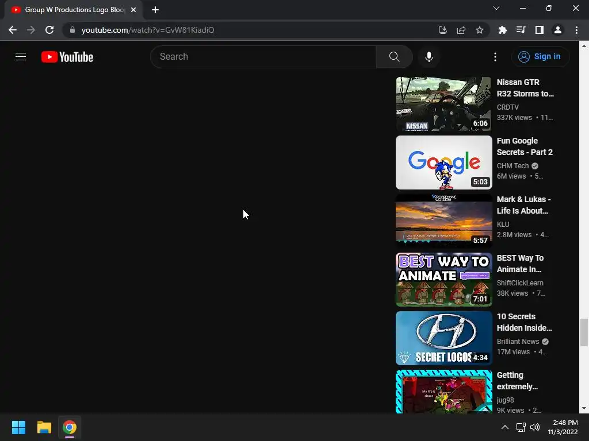Toggle Chrome side panel
589x441 pixels.
point(540,30)
